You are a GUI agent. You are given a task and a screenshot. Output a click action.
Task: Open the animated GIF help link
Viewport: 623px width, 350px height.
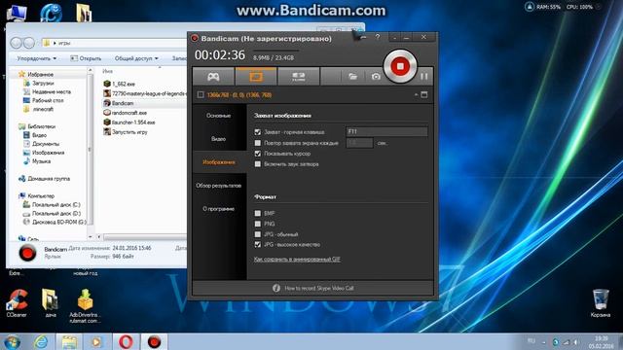click(297, 260)
